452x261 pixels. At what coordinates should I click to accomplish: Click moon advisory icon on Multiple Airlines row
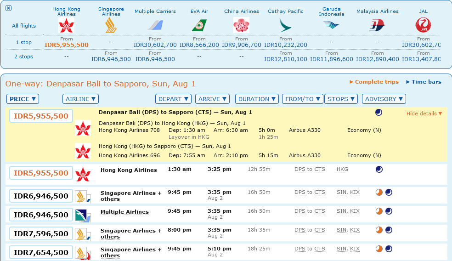pyautogui.click(x=389, y=211)
